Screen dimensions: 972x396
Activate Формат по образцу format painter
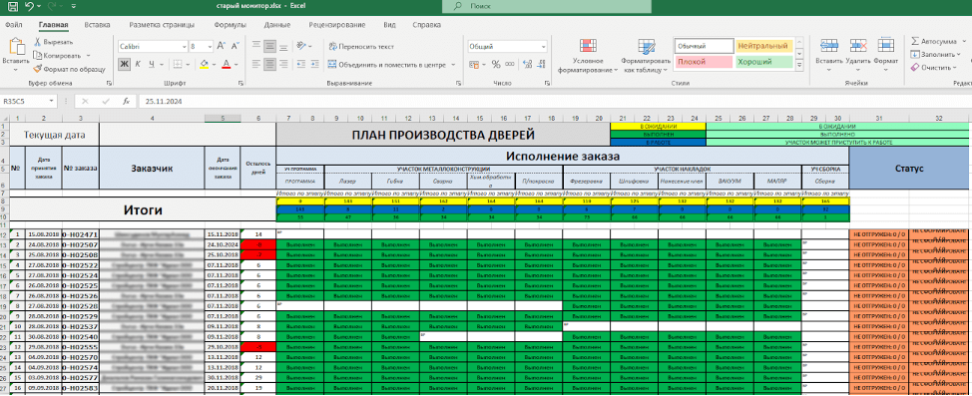tap(69, 70)
